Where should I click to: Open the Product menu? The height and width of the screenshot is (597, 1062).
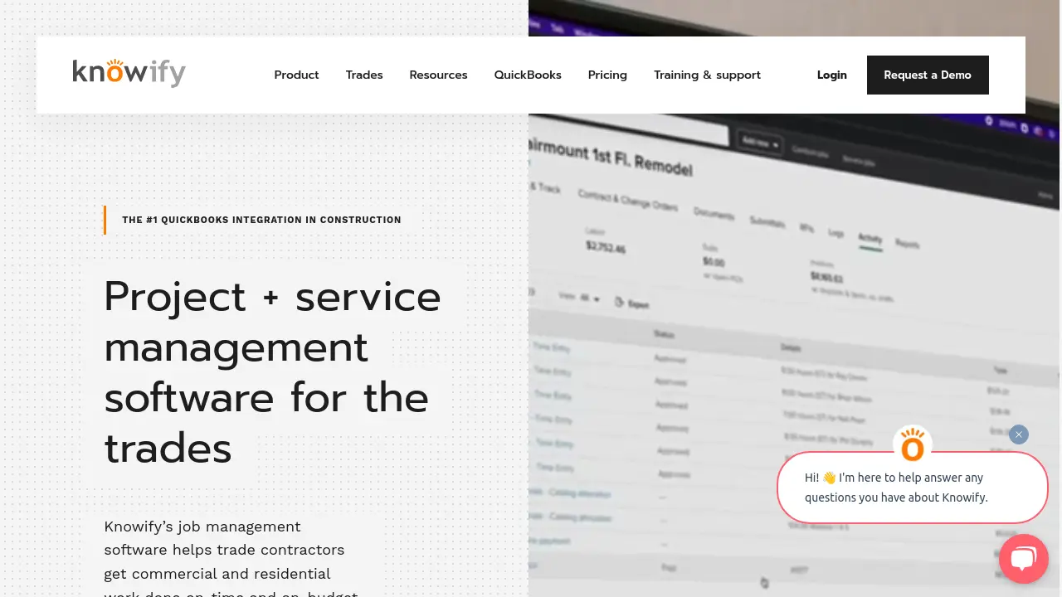296,75
